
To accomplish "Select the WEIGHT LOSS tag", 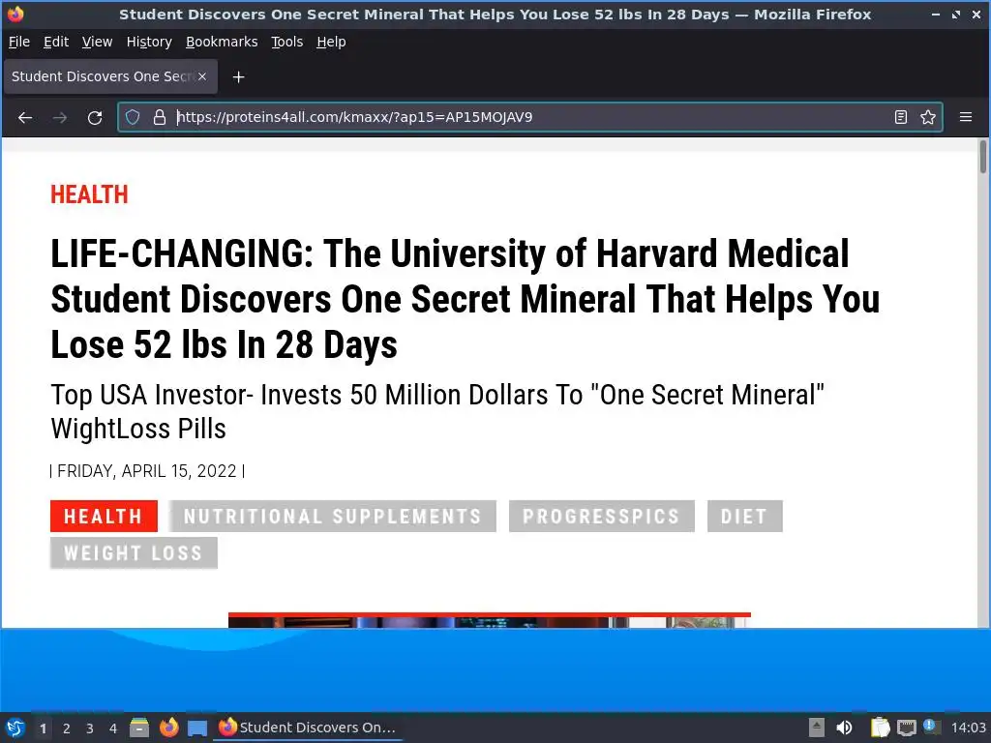I will click(x=134, y=552).
